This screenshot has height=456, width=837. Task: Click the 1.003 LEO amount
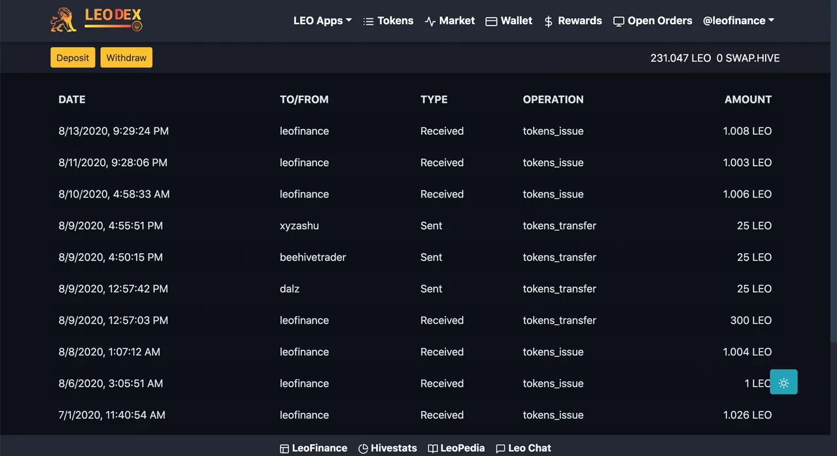point(747,162)
